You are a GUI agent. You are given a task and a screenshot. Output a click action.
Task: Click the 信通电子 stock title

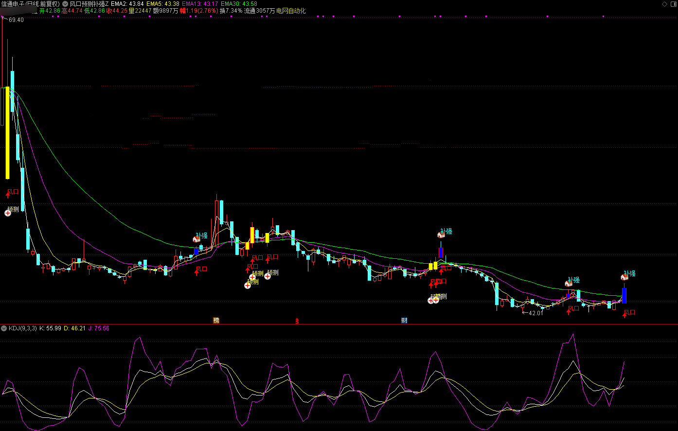(x=30, y=4)
